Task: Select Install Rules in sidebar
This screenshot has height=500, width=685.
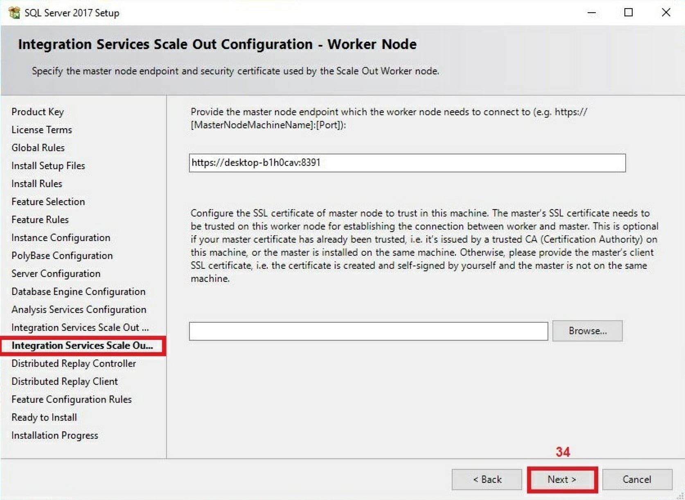Action: [x=37, y=184]
